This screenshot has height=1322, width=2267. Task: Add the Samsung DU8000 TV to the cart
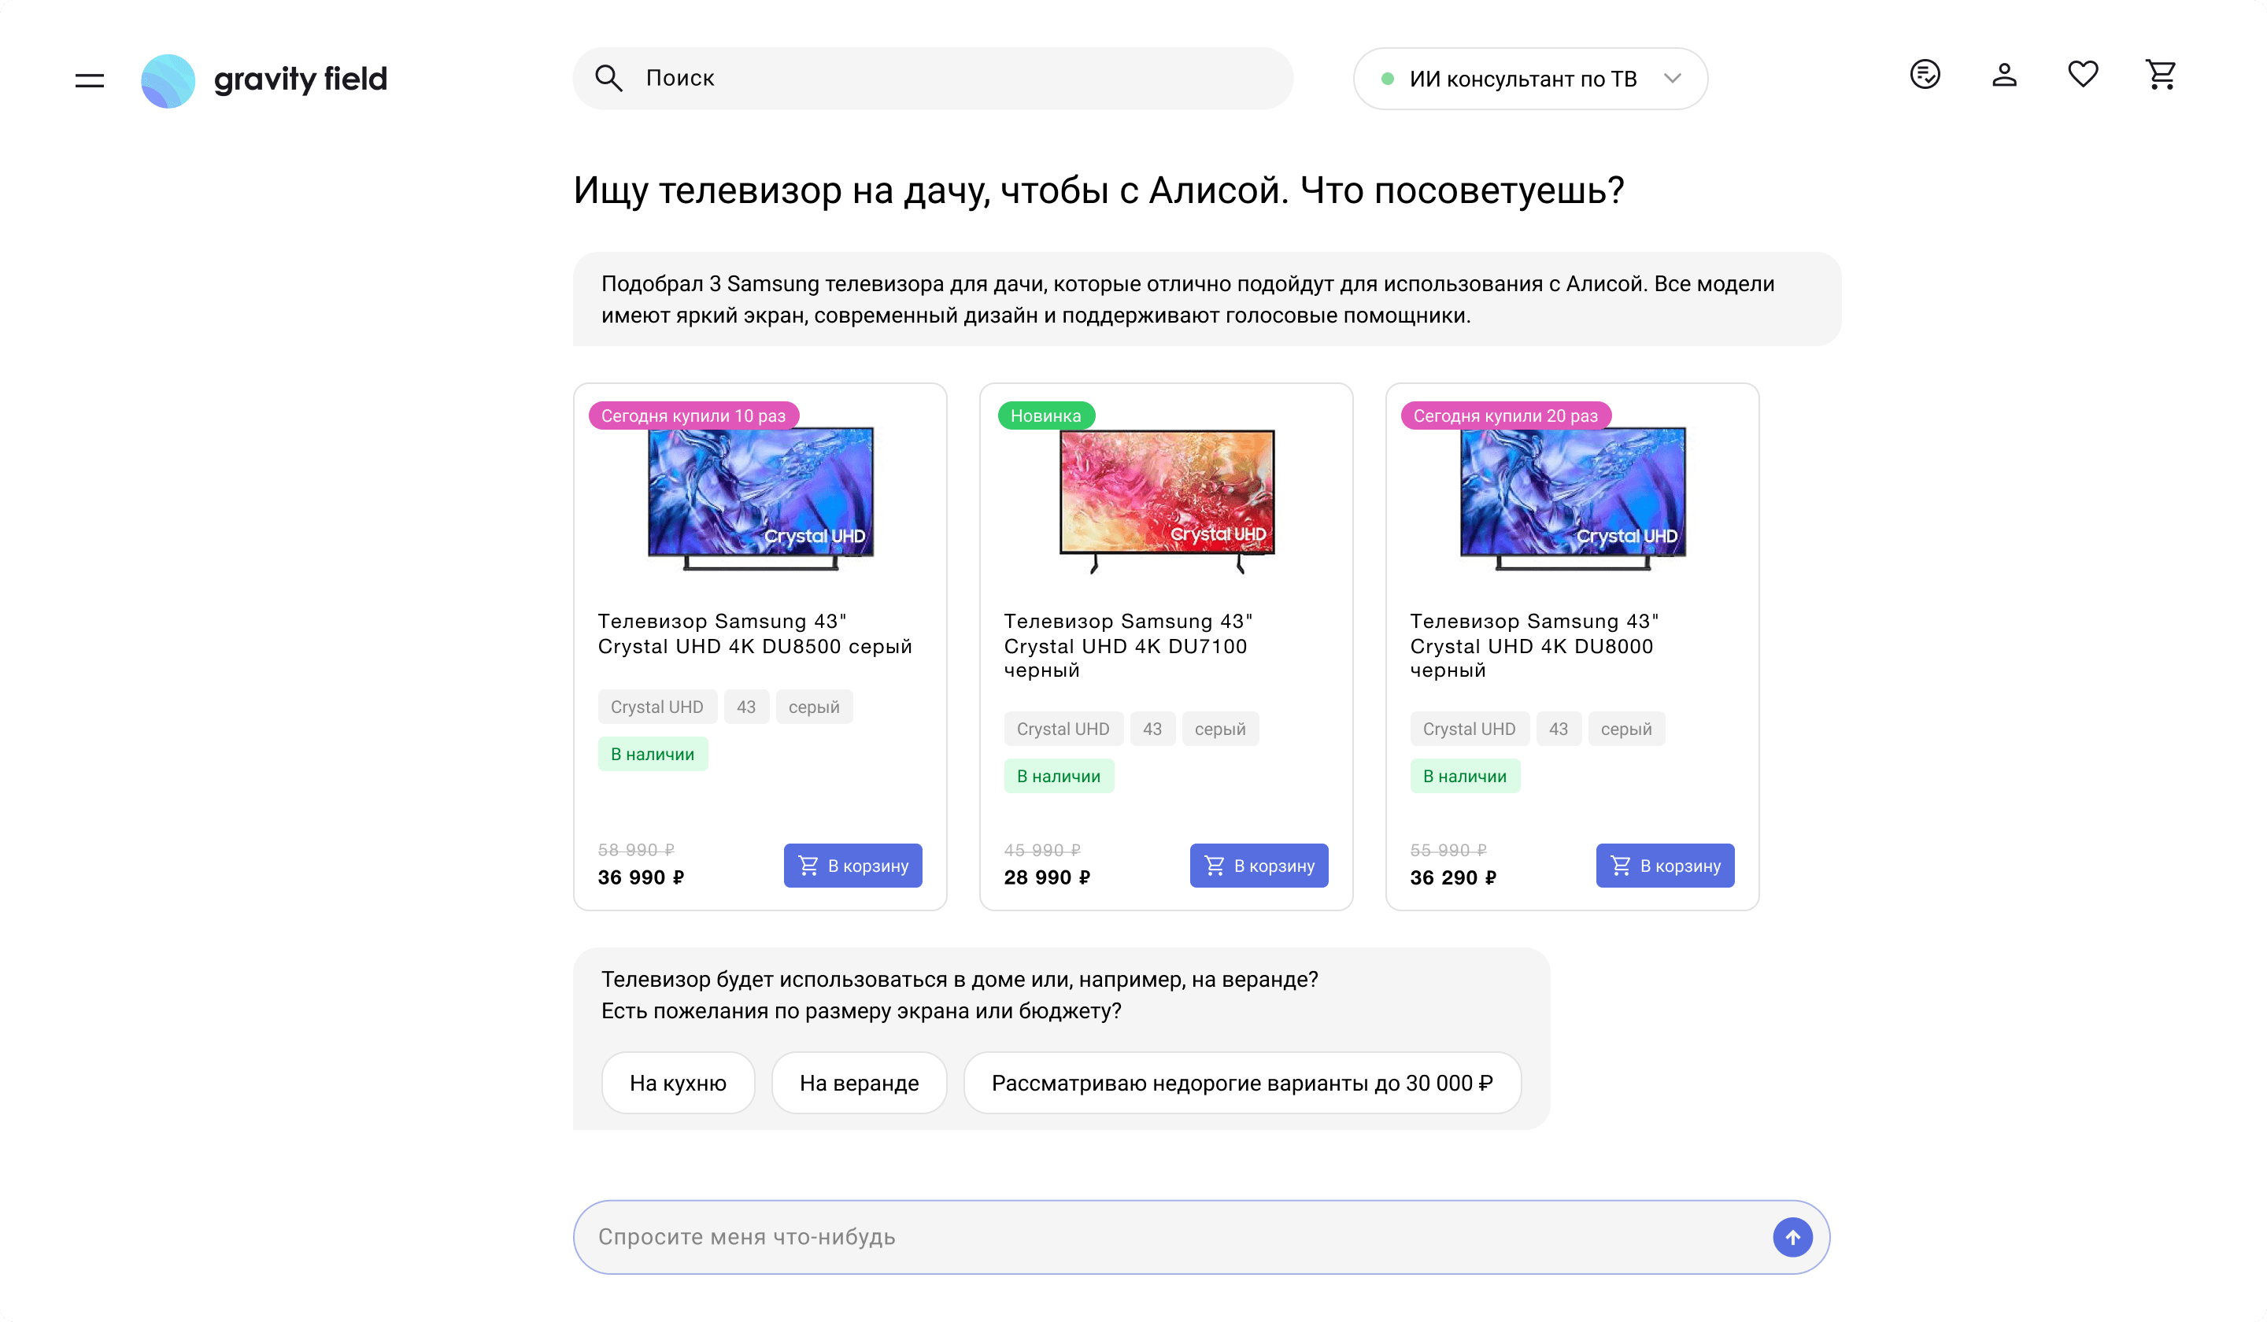[1664, 865]
